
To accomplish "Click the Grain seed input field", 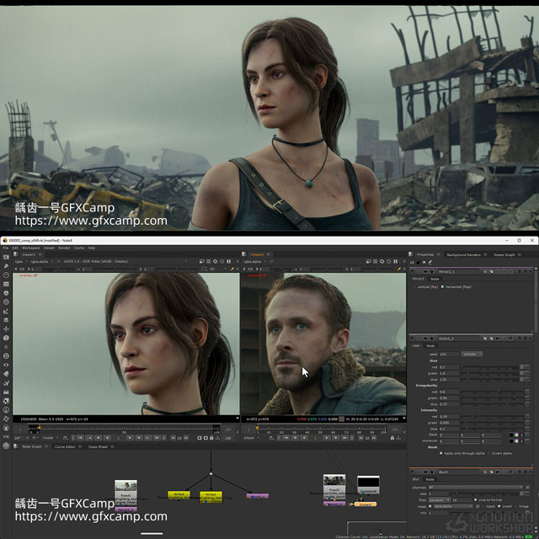I will pos(446,354).
